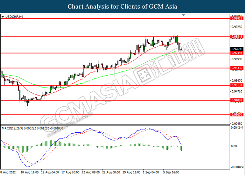Click the 0.96990 price axis value

(x=237, y=59)
